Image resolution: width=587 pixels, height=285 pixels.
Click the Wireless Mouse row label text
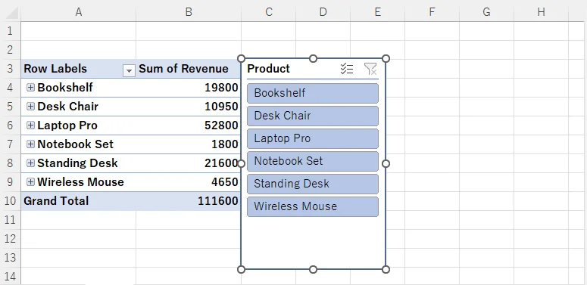pos(80,182)
